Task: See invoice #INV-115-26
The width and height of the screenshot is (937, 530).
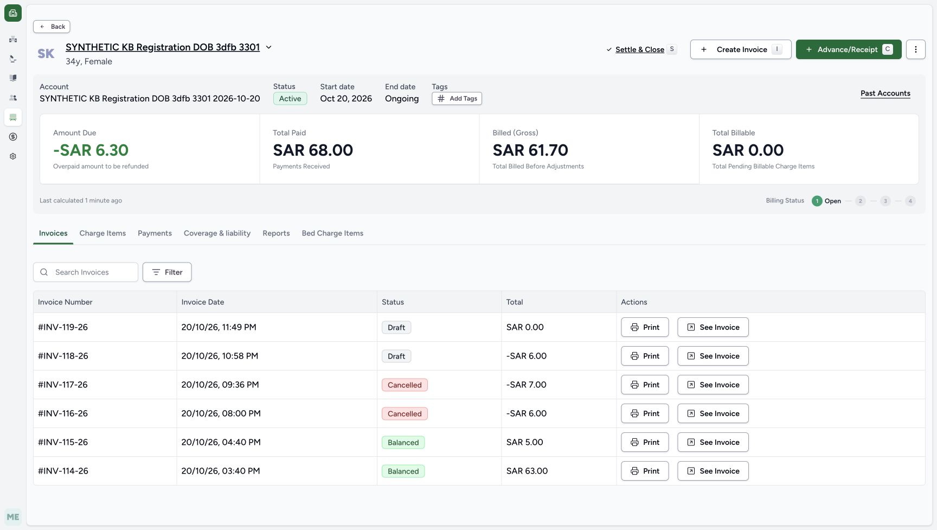Action: [713, 442]
